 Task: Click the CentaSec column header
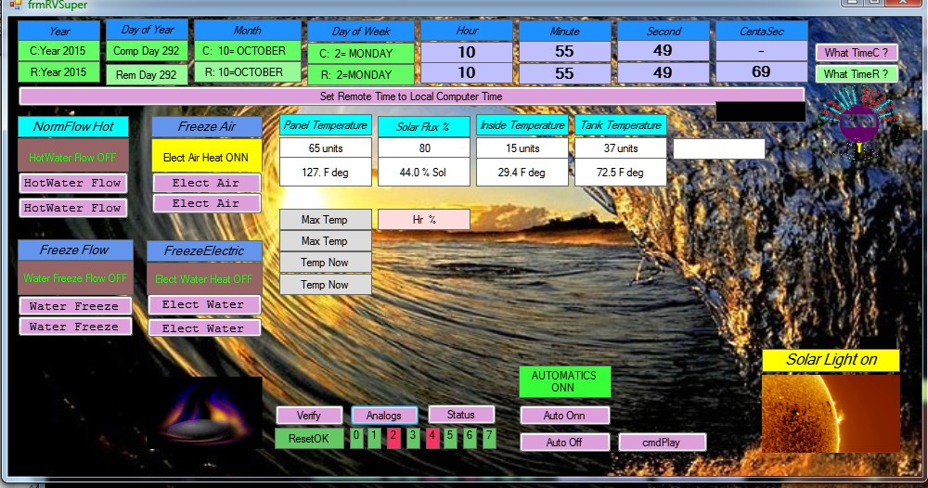click(x=762, y=32)
